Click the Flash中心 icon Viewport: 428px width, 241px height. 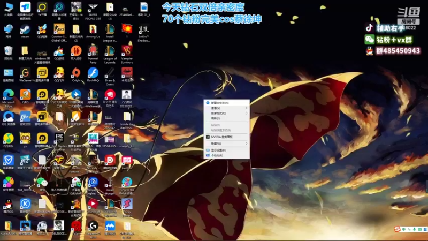(93, 75)
